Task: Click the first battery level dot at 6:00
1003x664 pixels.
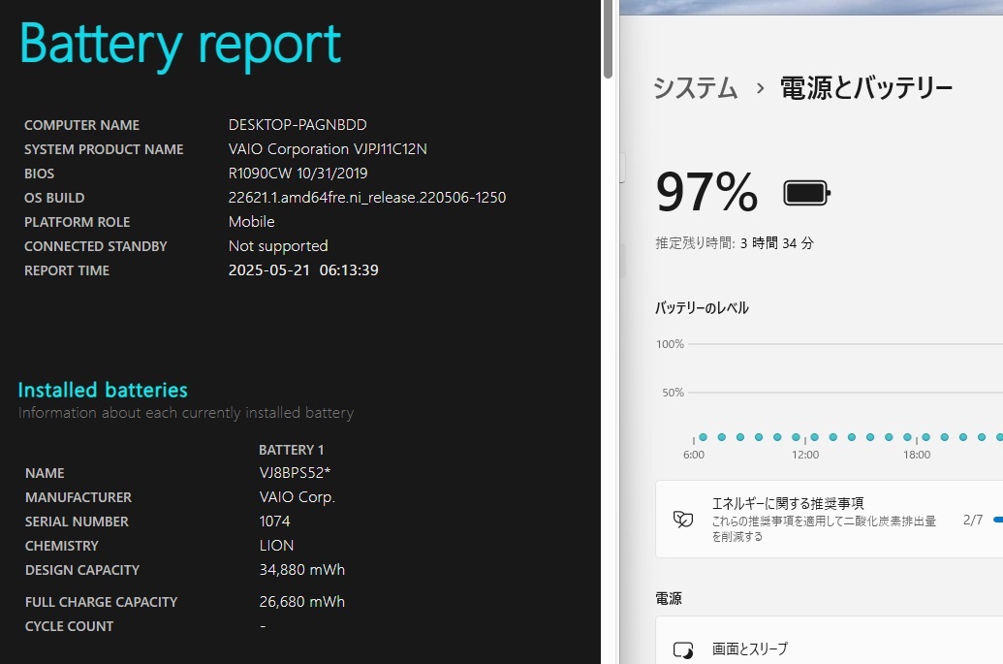Action: [x=703, y=437]
